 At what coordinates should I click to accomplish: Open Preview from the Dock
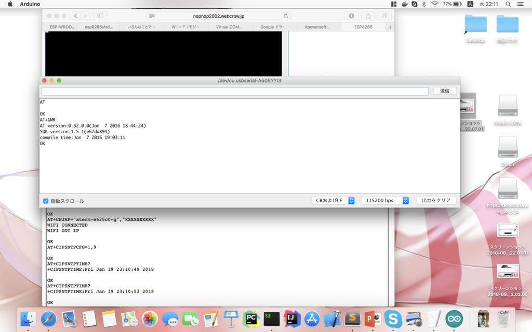tap(413, 319)
